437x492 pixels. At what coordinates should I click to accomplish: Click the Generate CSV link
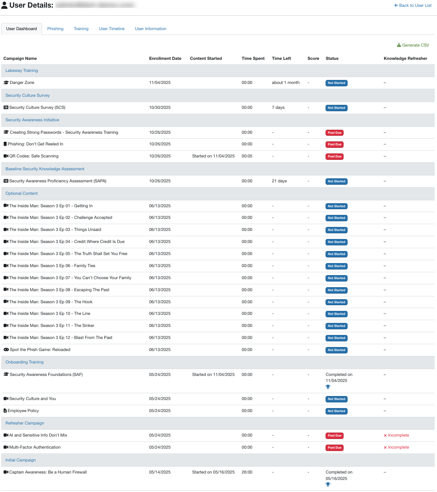pos(416,45)
